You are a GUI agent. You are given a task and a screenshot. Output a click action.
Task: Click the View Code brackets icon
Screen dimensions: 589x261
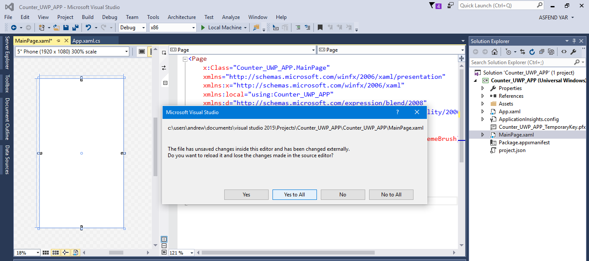pos(564,52)
